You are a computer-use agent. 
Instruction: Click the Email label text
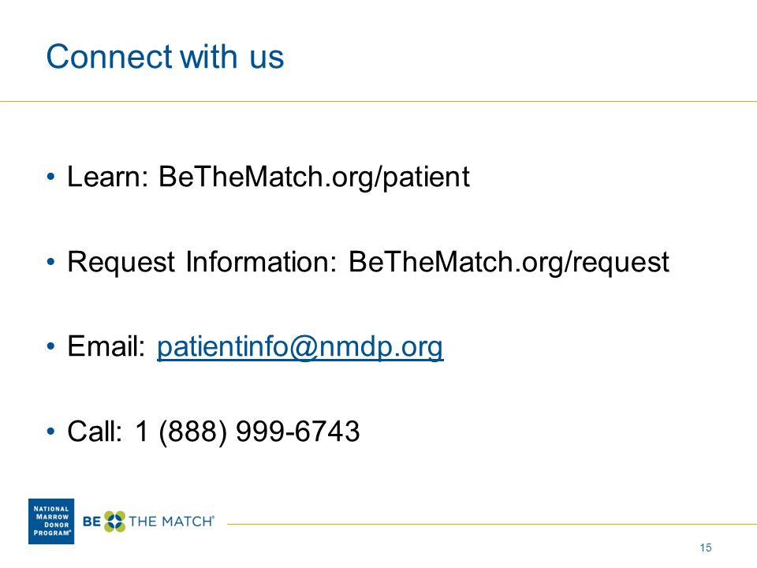[x=106, y=346]
